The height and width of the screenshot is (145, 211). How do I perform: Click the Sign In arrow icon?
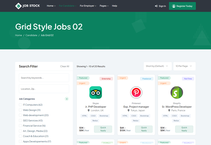click(x=156, y=6)
